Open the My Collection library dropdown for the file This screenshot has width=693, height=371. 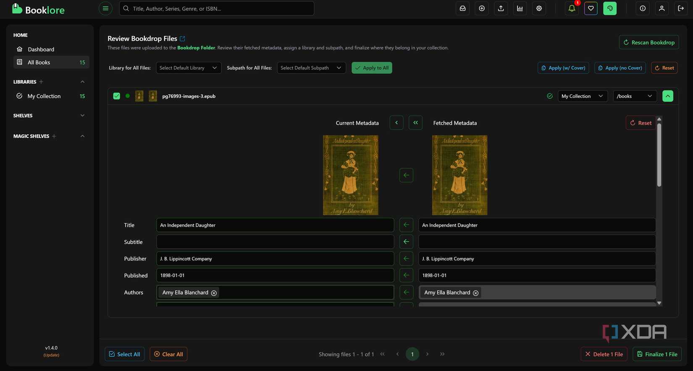click(x=582, y=96)
